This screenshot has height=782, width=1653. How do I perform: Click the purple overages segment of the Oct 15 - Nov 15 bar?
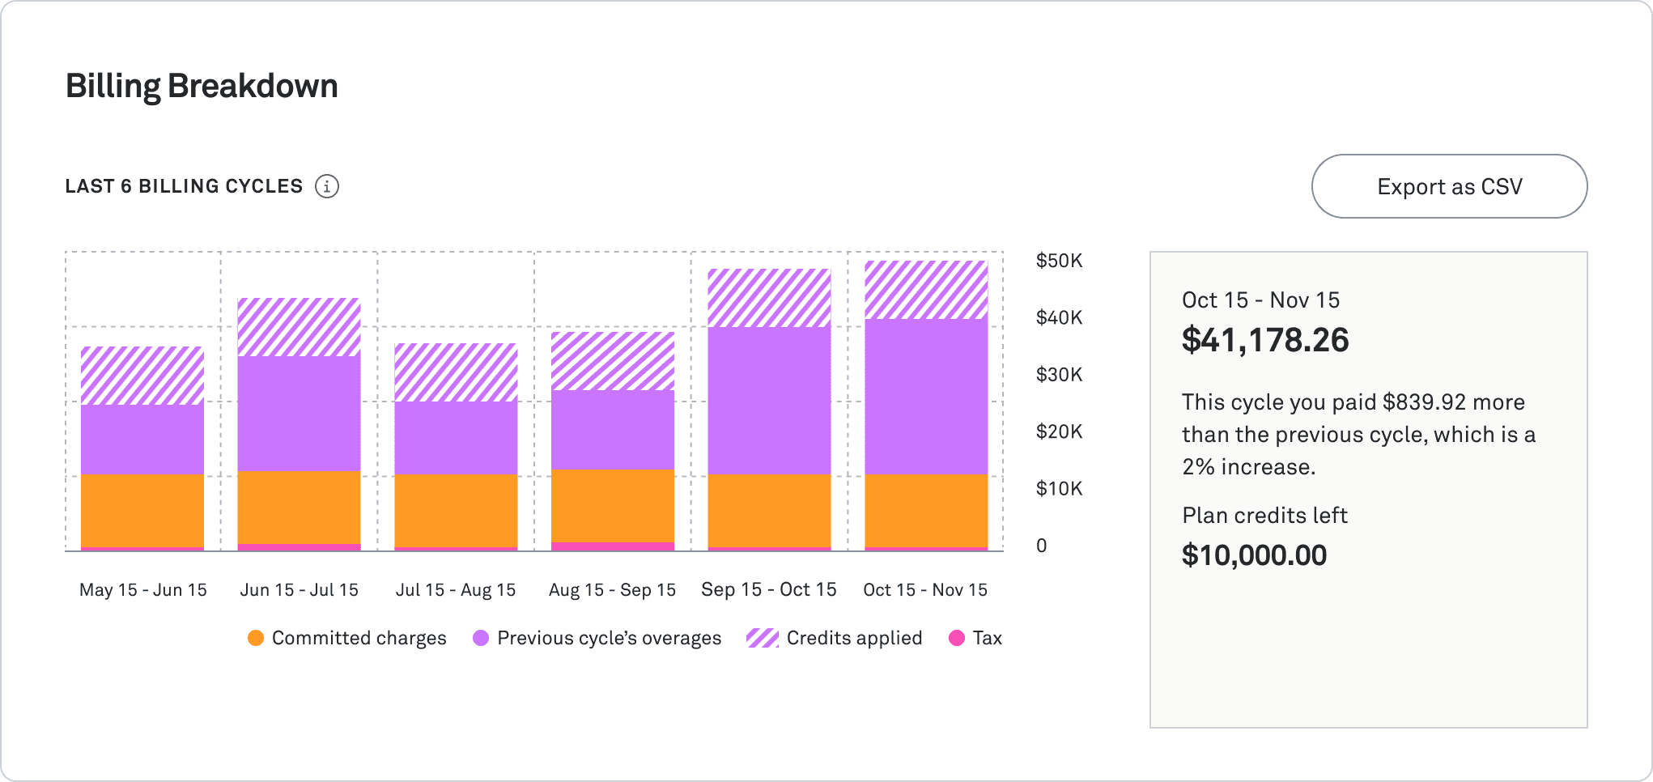(926, 397)
